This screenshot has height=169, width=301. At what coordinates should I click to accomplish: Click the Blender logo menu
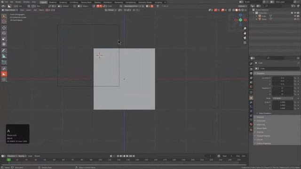[2, 2]
